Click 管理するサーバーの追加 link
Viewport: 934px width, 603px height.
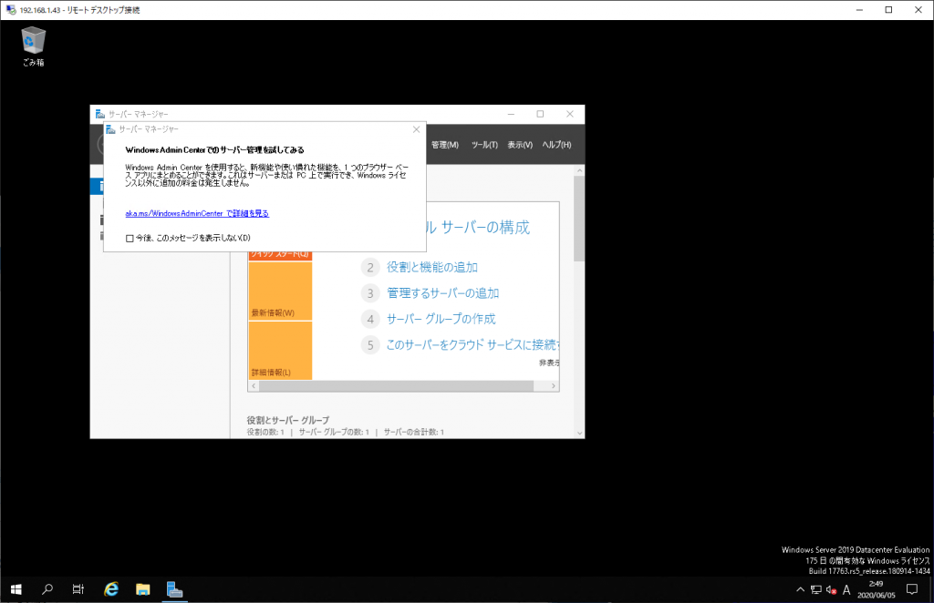[443, 292]
